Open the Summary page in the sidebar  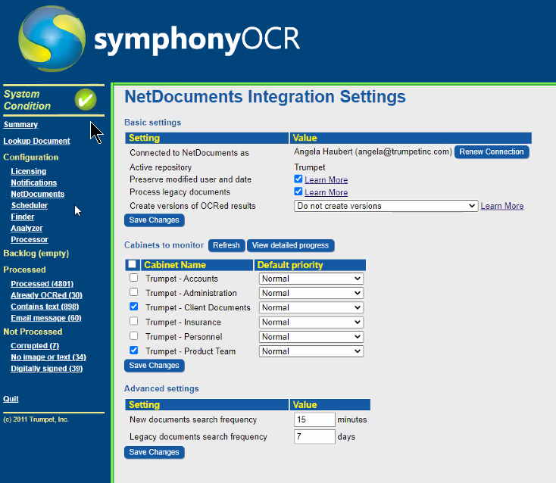[x=20, y=124]
